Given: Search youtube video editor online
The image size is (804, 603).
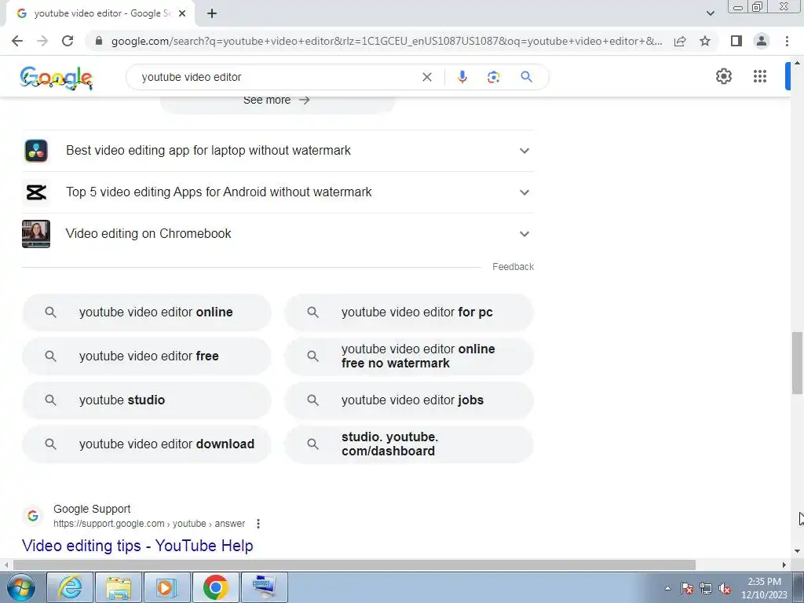Looking at the screenshot, I should click(147, 312).
